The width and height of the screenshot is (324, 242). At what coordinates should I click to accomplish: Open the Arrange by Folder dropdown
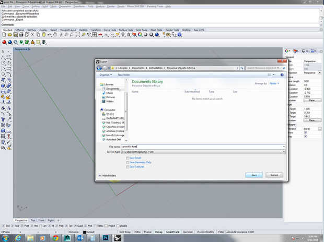click(x=274, y=83)
